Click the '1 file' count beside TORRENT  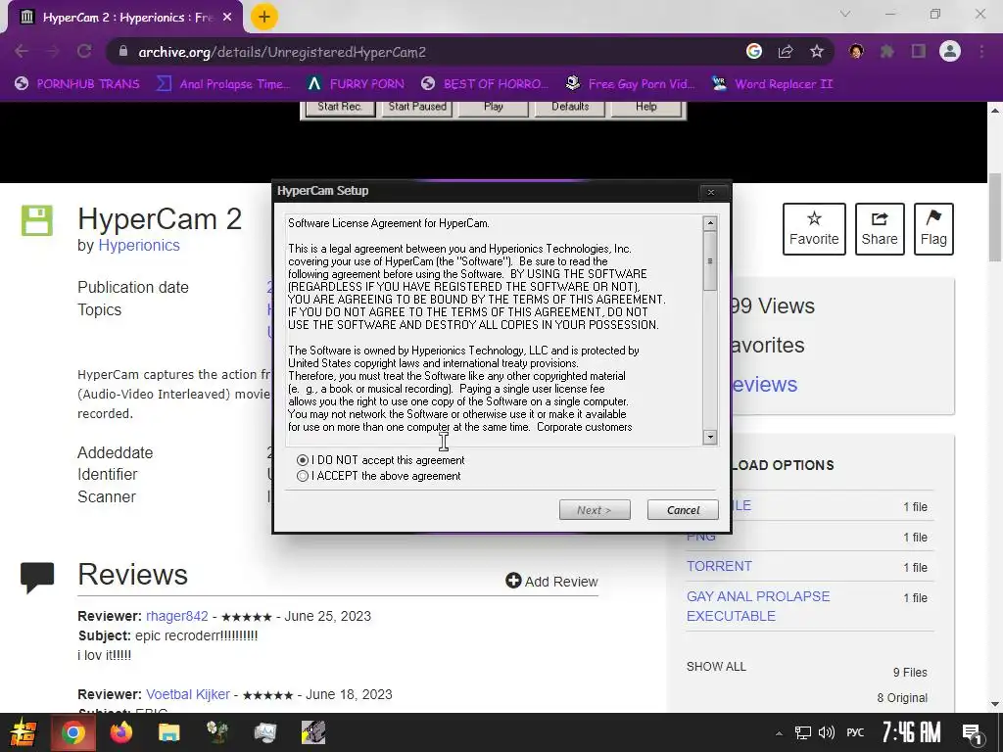pos(916,568)
